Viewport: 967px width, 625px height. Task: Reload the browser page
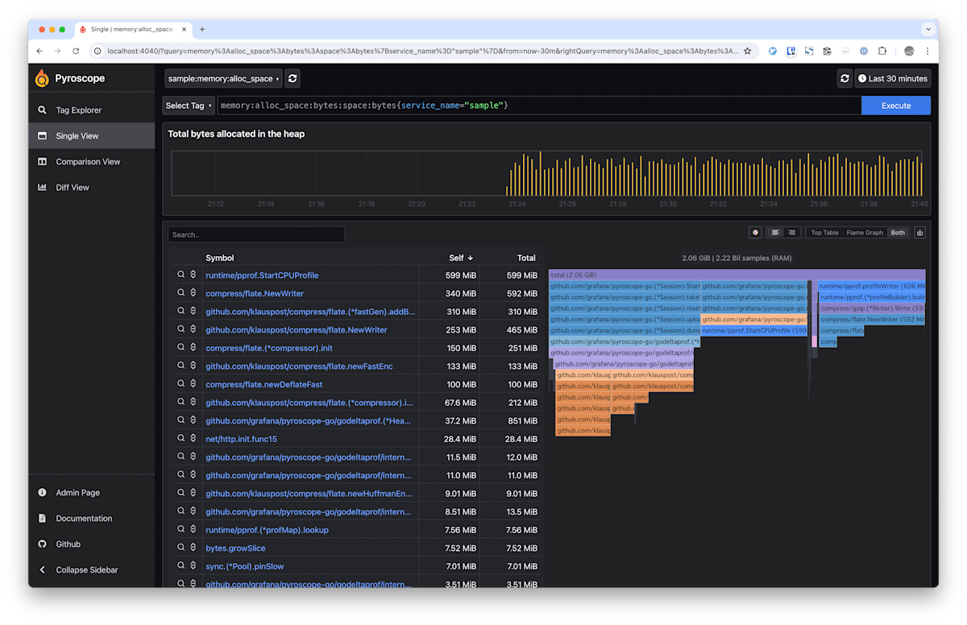[76, 51]
